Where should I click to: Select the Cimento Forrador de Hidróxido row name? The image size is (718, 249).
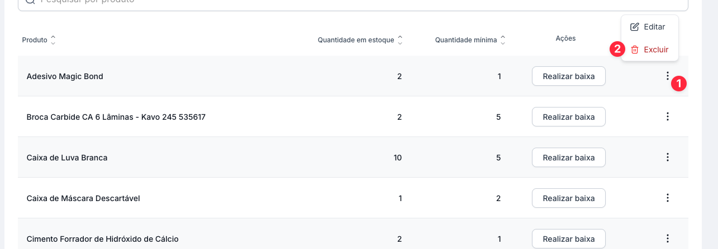[102, 239]
